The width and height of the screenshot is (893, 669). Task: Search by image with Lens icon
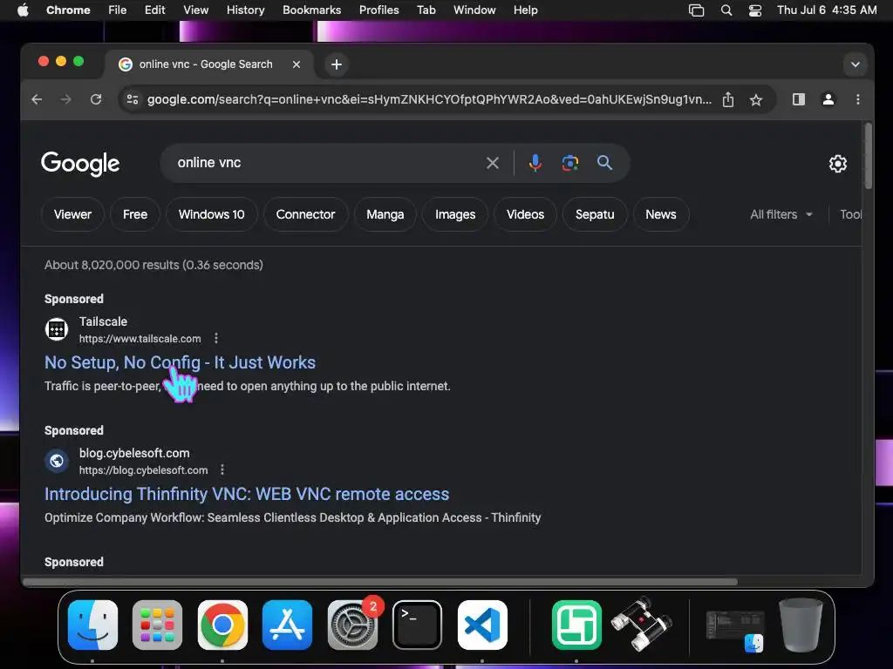pos(570,163)
